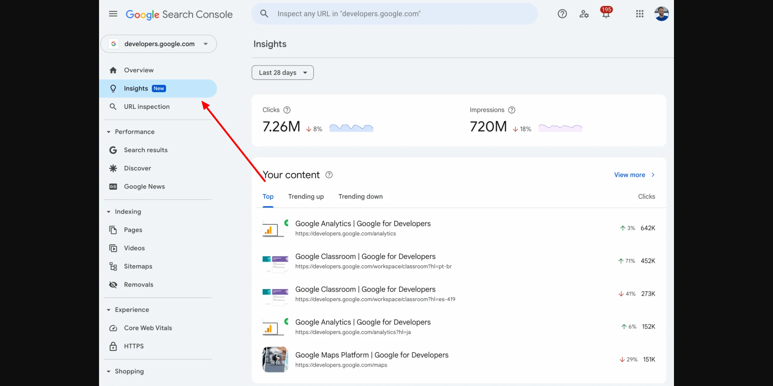This screenshot has height=386, width=773.
Task: Open Google Classroom hl=pt-br entry
Action: pyautogui.click(x=459, y=261)
